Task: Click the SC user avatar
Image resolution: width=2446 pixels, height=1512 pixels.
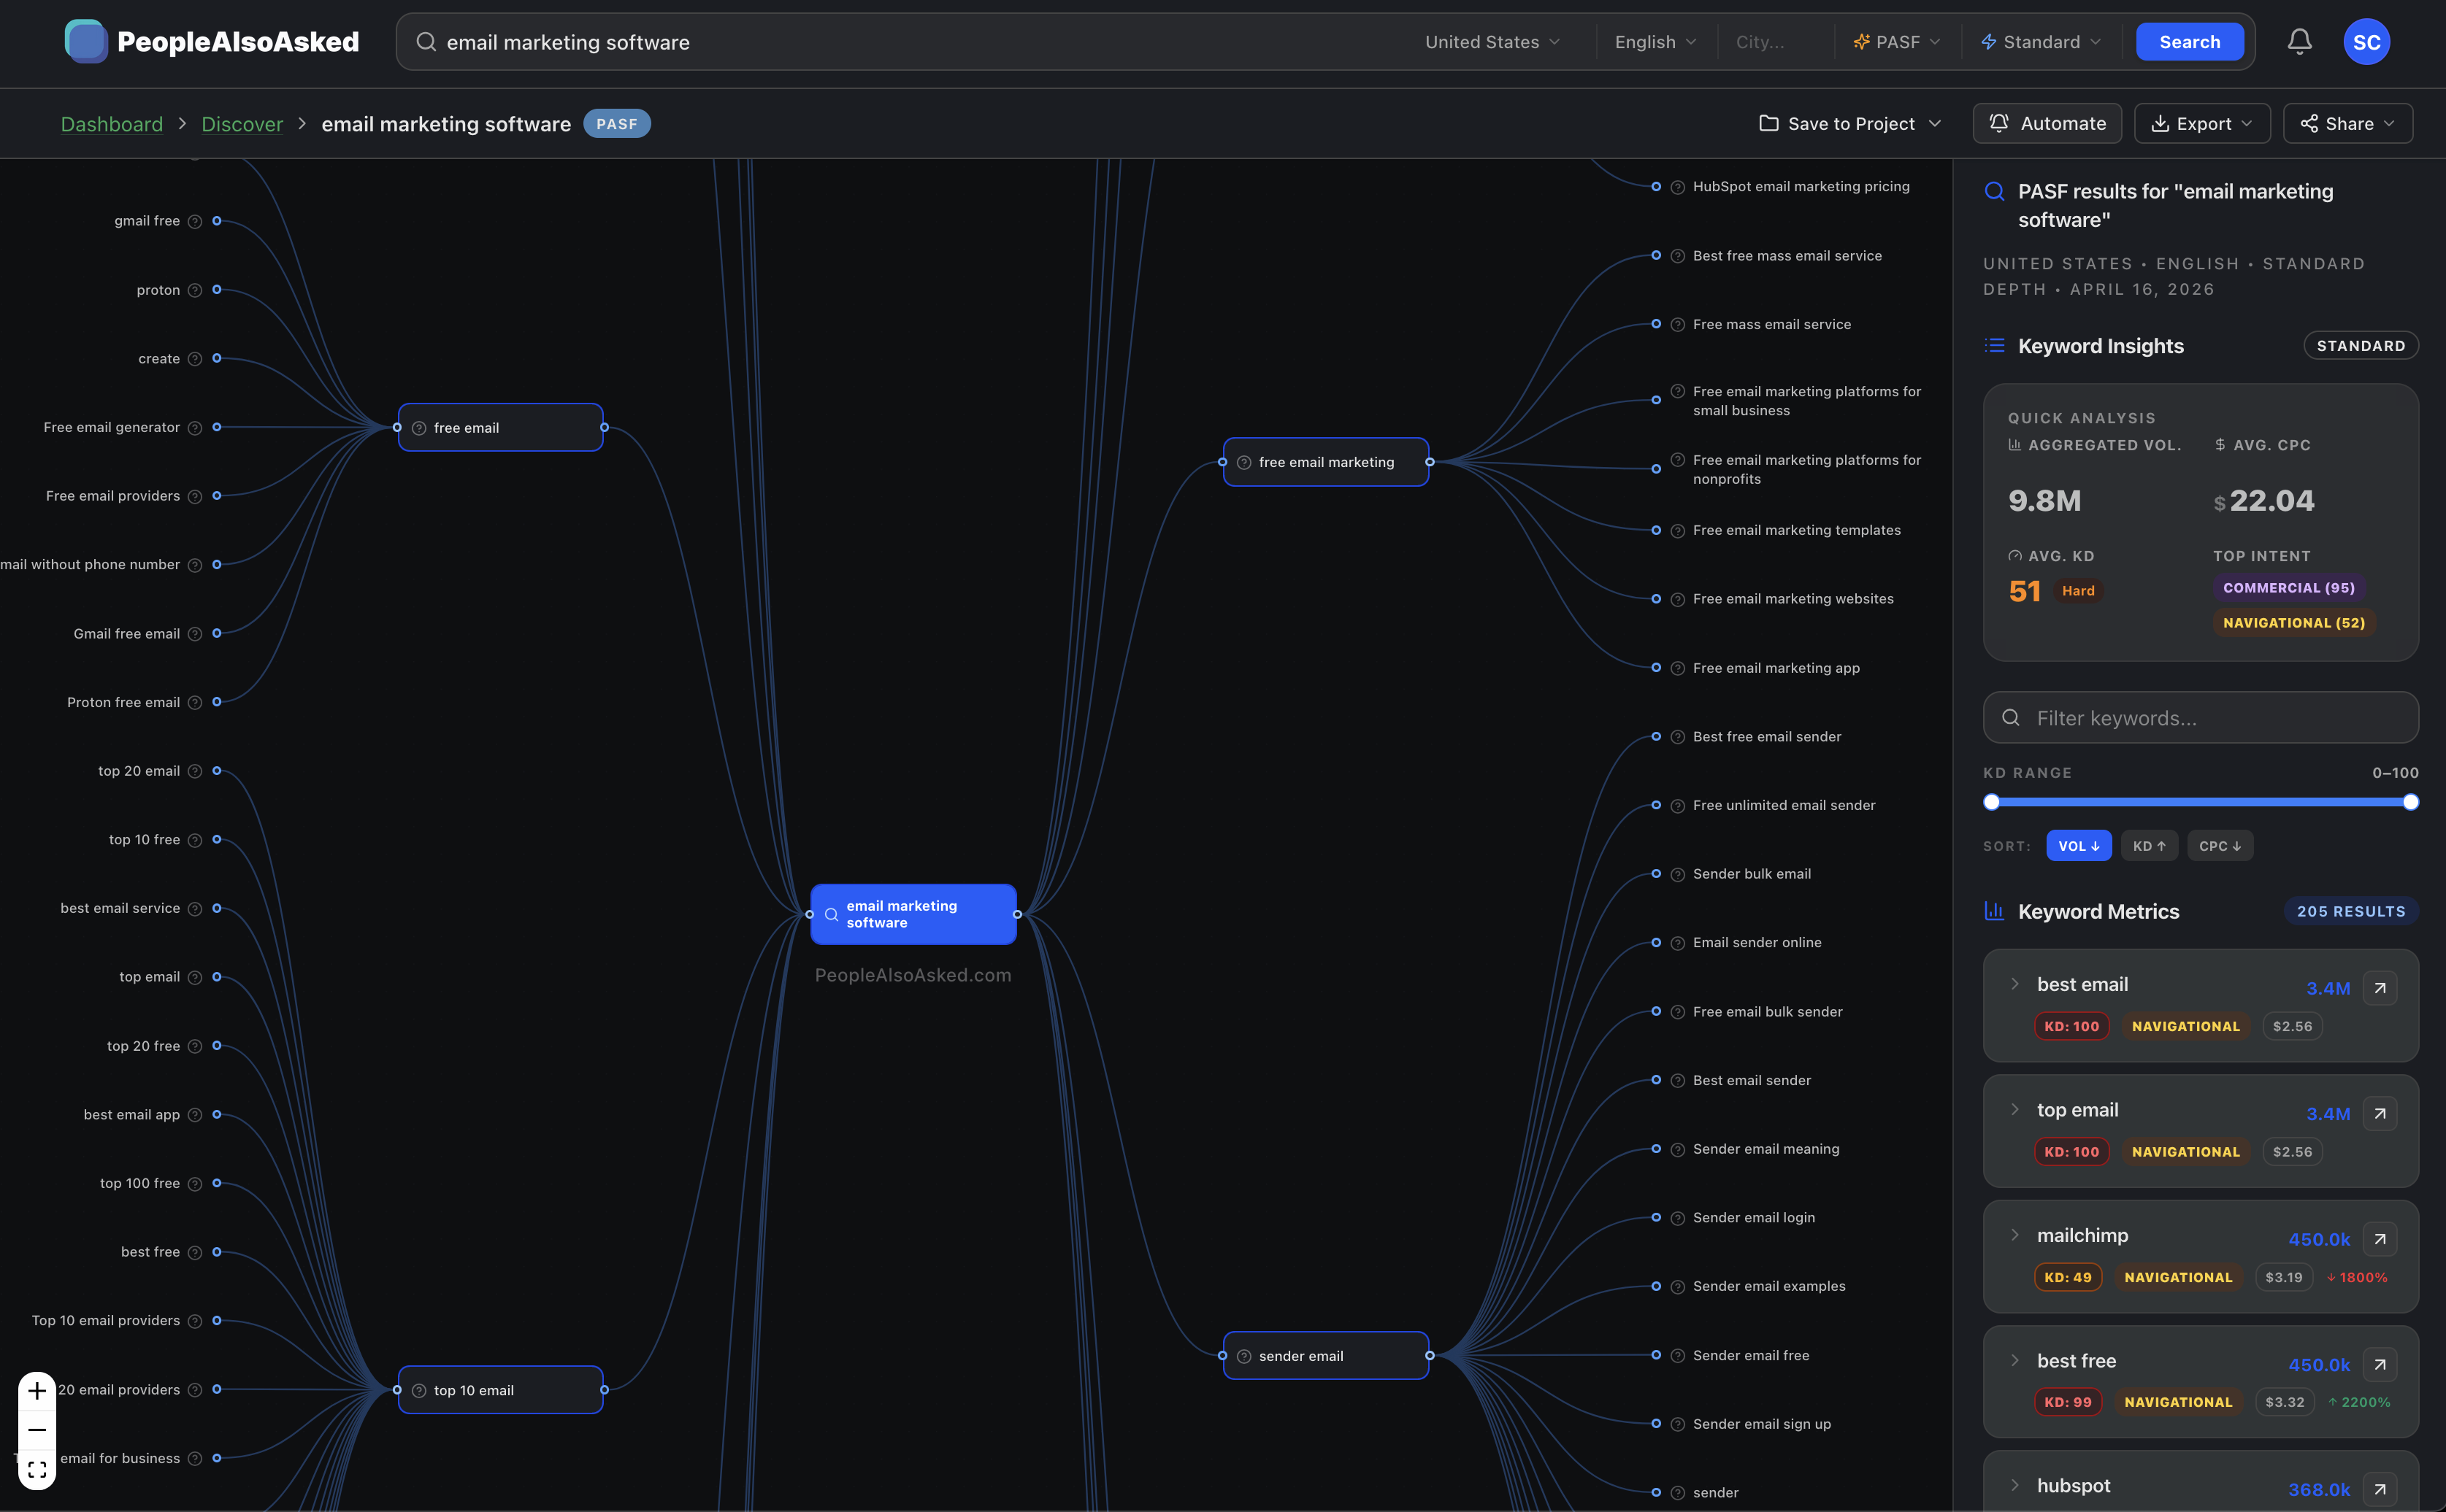Action: (2366, 42)
